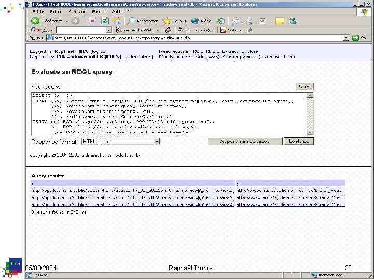Click the Google toolbar logo
This screenshot has height=280, width=374.
tap(40, 30)
